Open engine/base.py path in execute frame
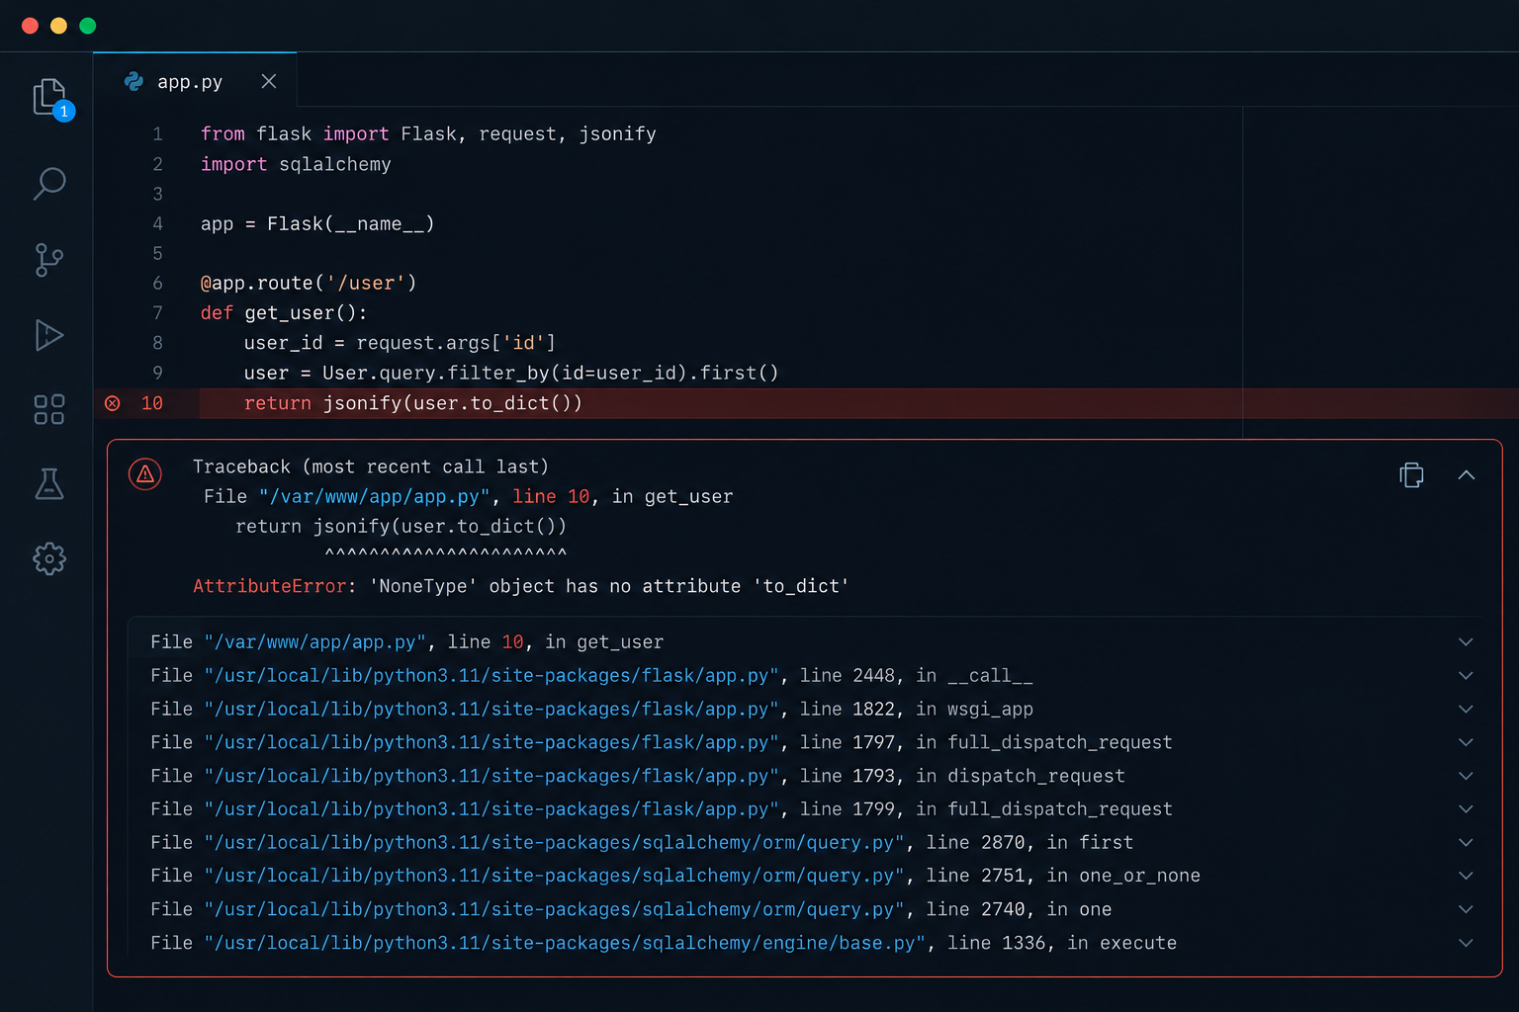 click(566, 943)
